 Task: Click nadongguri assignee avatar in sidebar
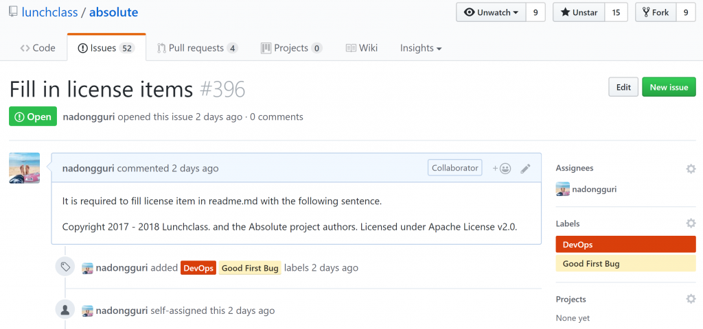click(563, 189)
